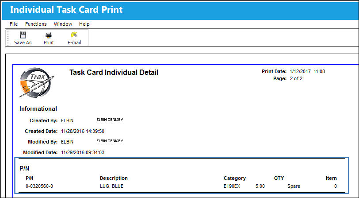This screenshot has width=359, height=198.
Task: Click the 'QTY' column header
Action: (x=279, y=178)
